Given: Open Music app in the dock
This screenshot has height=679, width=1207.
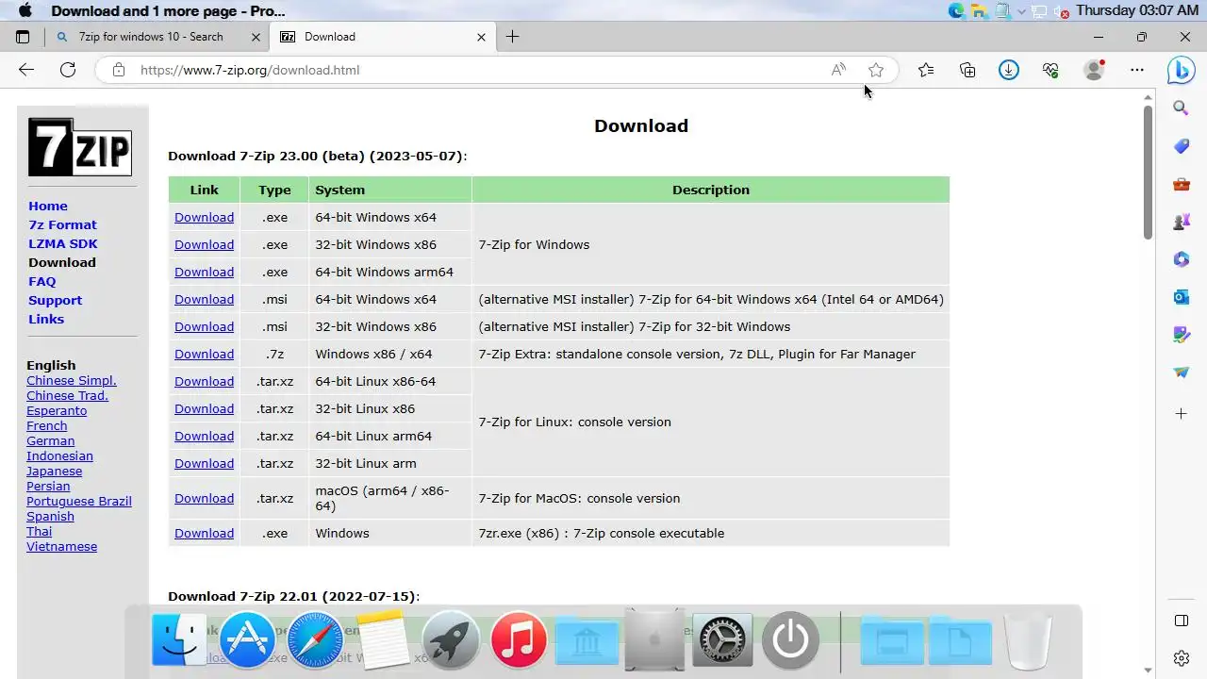Looking at the screenshot, I should pos(519,639).
